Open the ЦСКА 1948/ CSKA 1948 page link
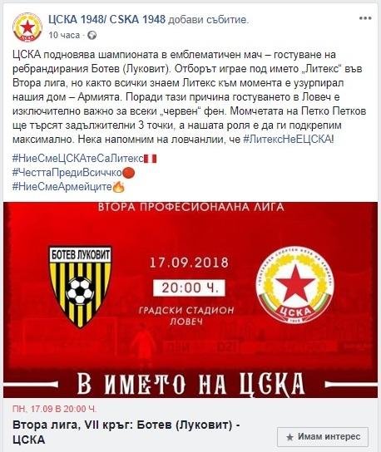The image size is (381, 452). [106, 19]
